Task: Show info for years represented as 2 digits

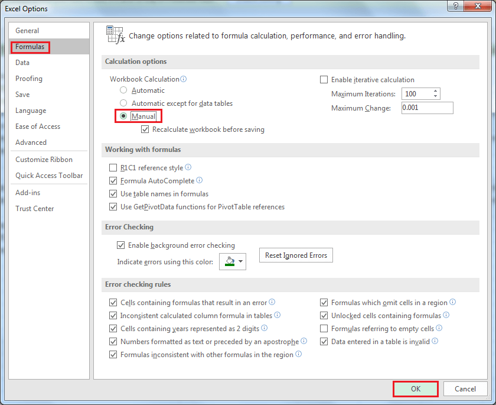Action: pos(265,328)
